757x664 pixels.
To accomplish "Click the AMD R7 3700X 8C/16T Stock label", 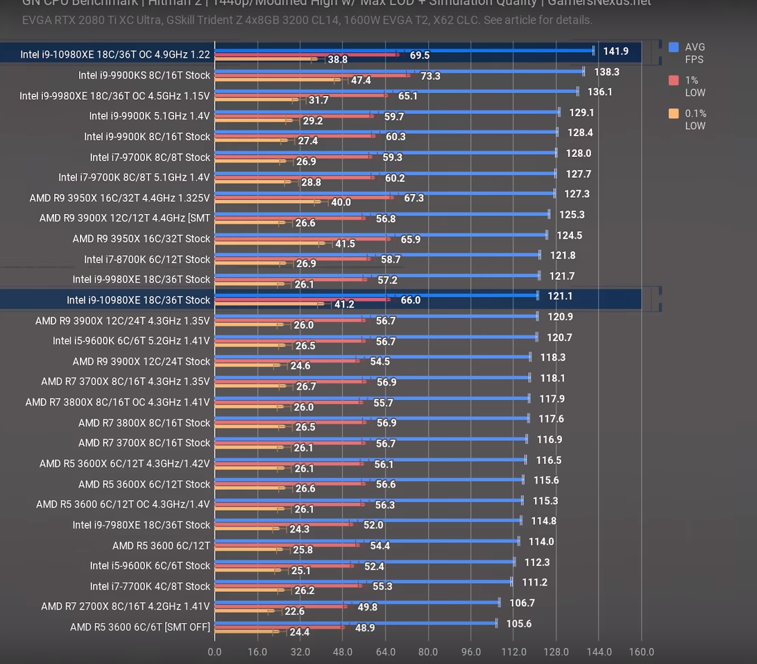I will click(144, 443).
